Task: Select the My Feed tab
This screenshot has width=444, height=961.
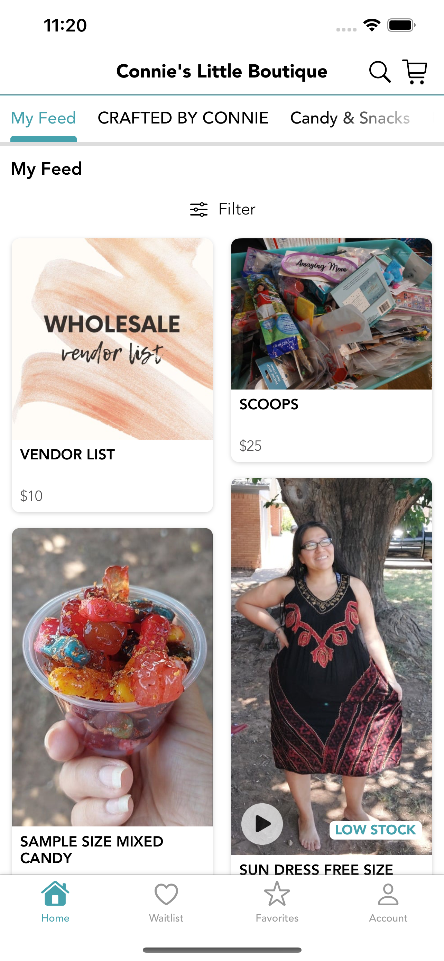Action: point(43,118)
